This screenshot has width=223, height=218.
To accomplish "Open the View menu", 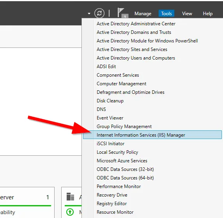I will pos(187,14).
